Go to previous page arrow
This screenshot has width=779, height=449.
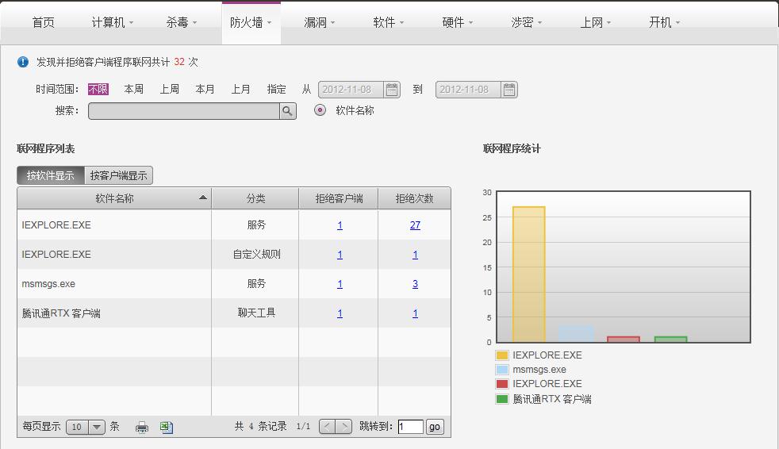(x=327, y=426)
